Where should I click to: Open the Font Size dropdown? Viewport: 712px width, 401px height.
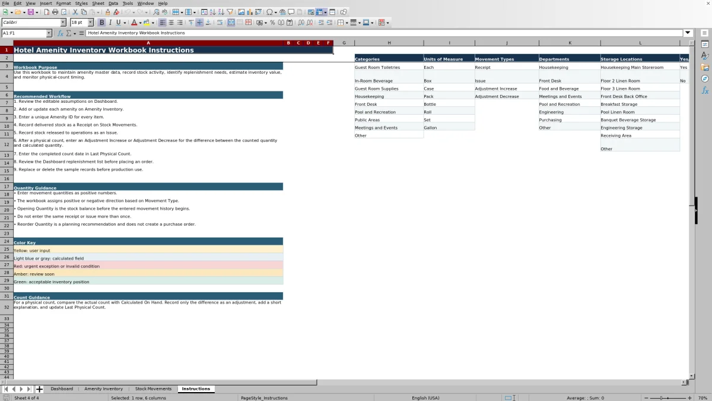click(x=91, y=23)
